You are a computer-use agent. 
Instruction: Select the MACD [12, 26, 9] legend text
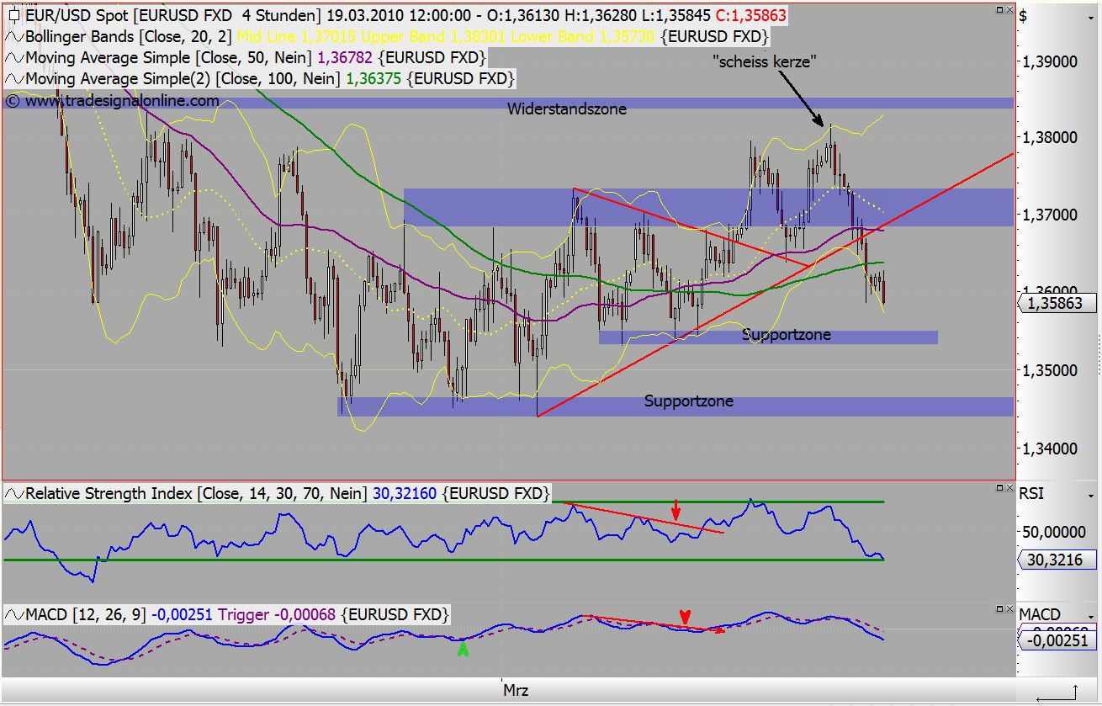coord(86,614)
